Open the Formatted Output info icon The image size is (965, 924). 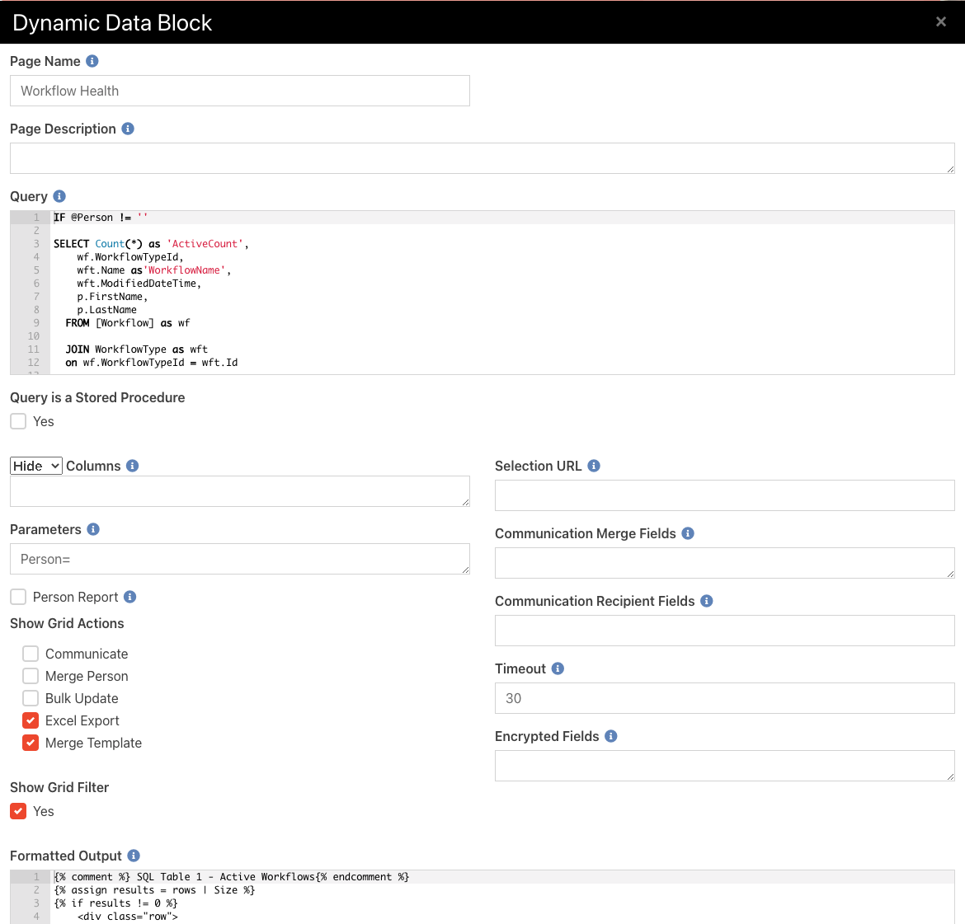[x=134, y=856]
